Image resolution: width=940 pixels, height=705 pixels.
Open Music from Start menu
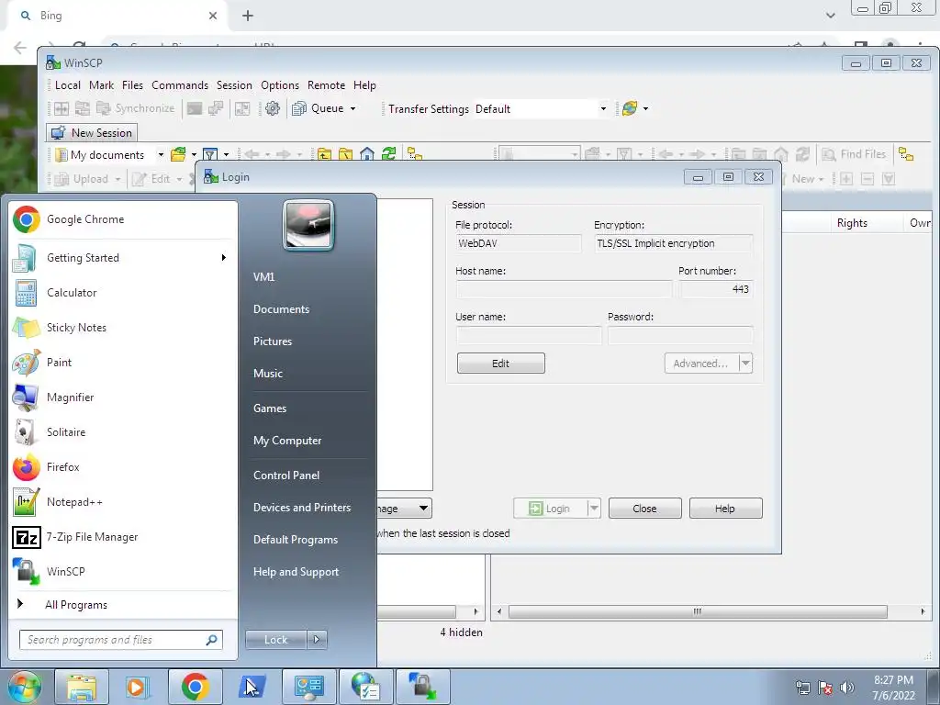tap(268, 374)
